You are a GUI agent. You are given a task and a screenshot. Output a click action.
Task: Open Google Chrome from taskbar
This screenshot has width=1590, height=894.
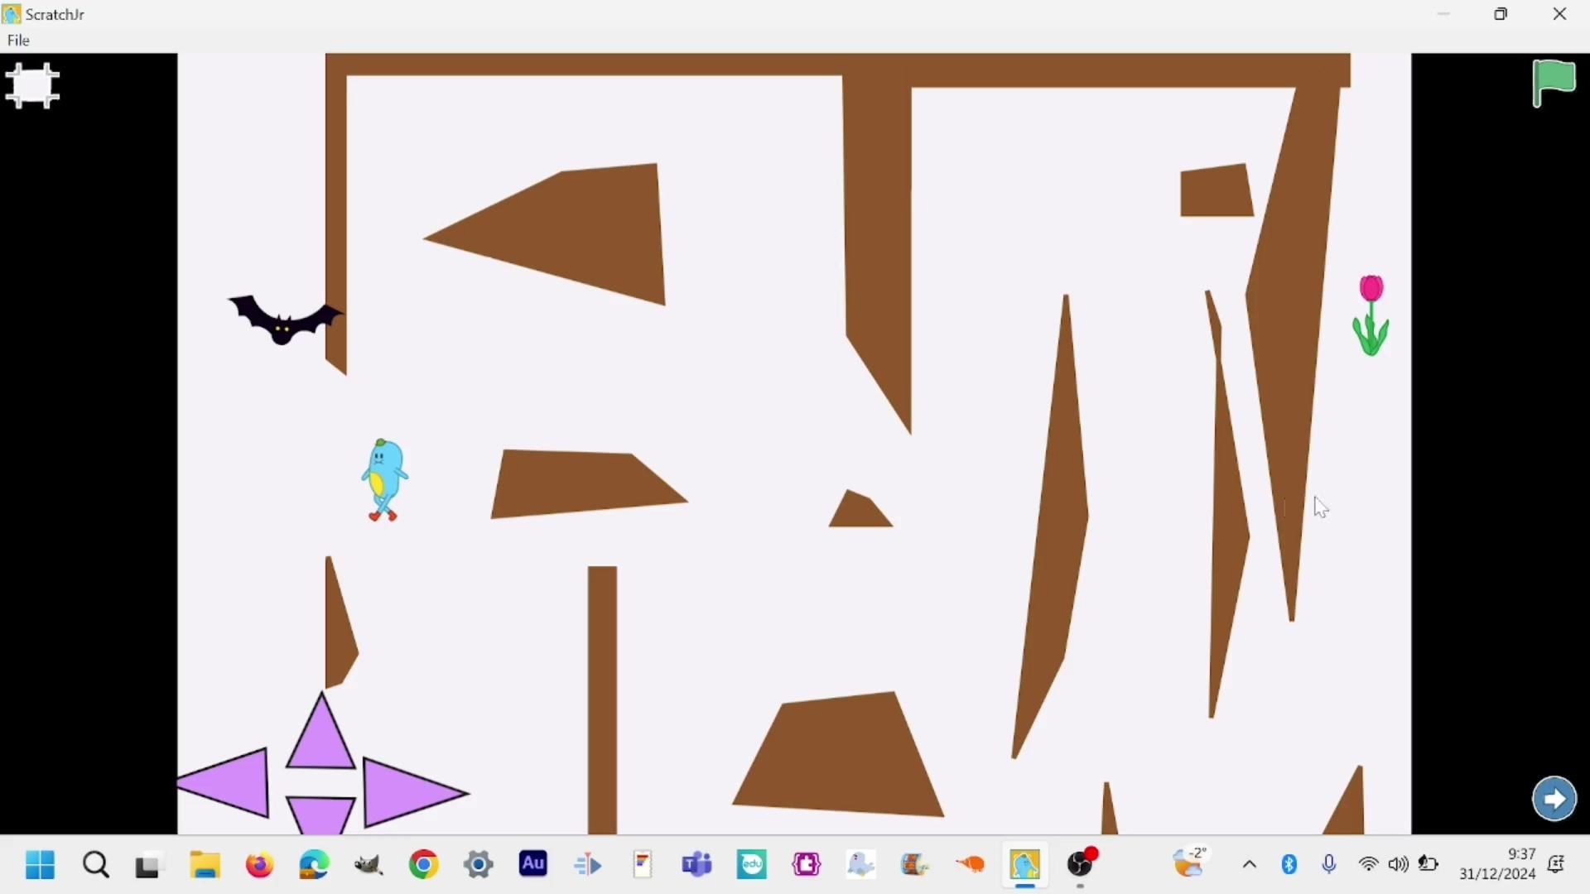424,865
